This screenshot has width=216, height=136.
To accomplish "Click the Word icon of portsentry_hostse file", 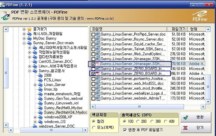I will 98,79.
